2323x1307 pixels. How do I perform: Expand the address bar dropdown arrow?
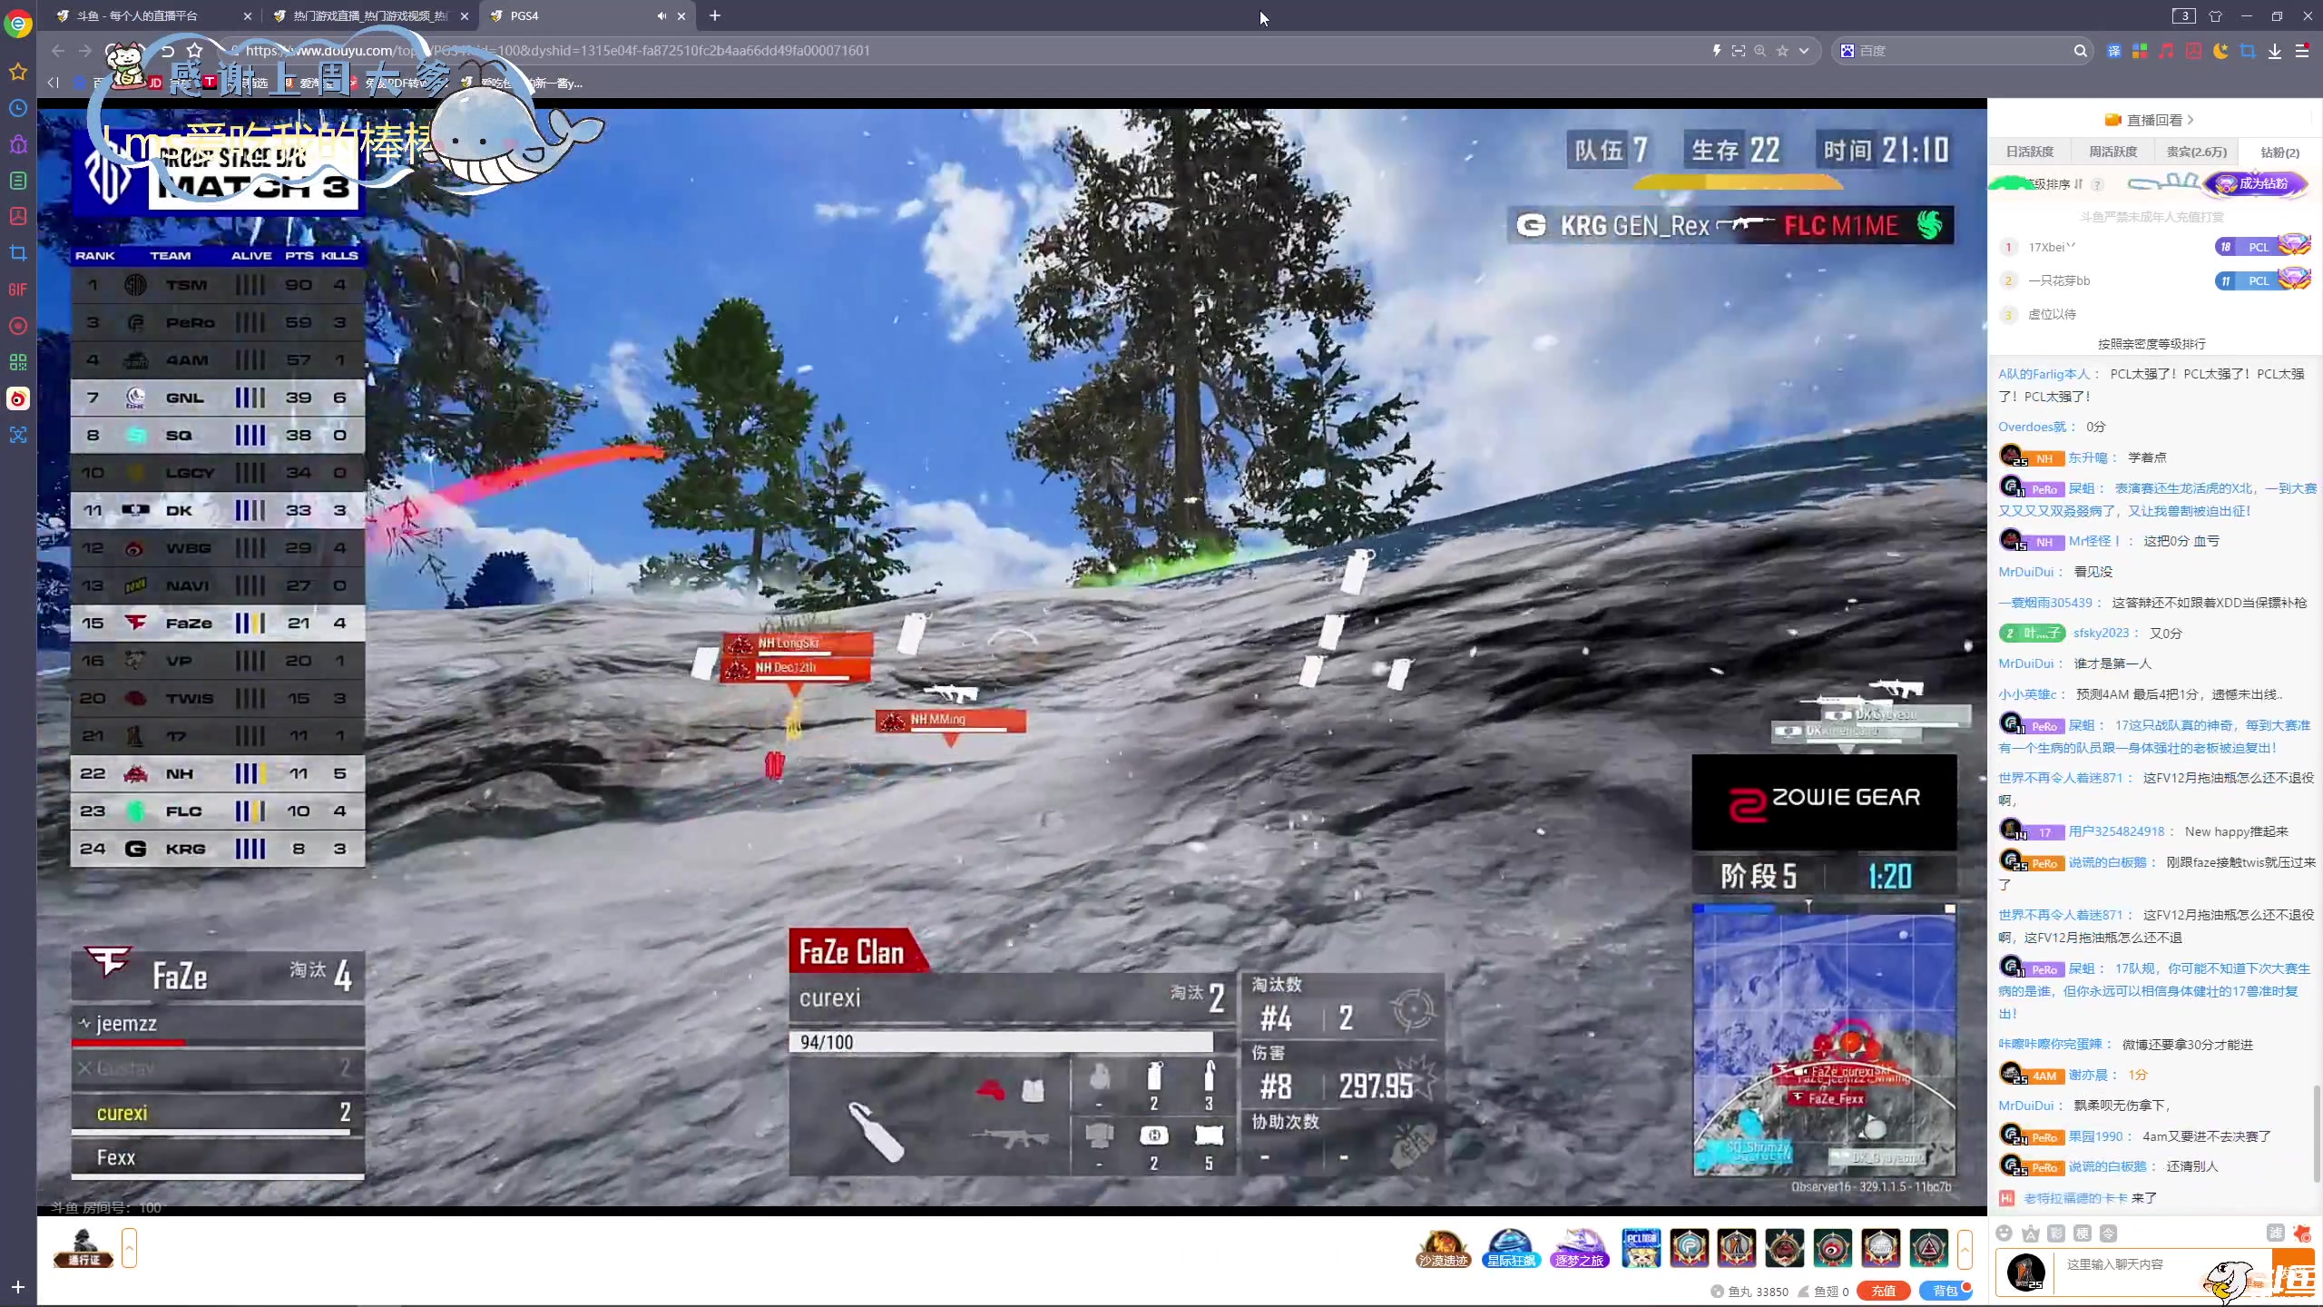[x=1804, y=51]
